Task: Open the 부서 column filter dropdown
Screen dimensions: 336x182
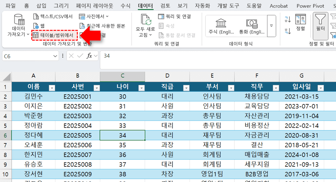Action: [231, 88]
